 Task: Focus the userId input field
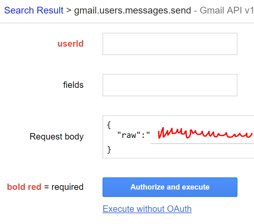coord(170,44)
